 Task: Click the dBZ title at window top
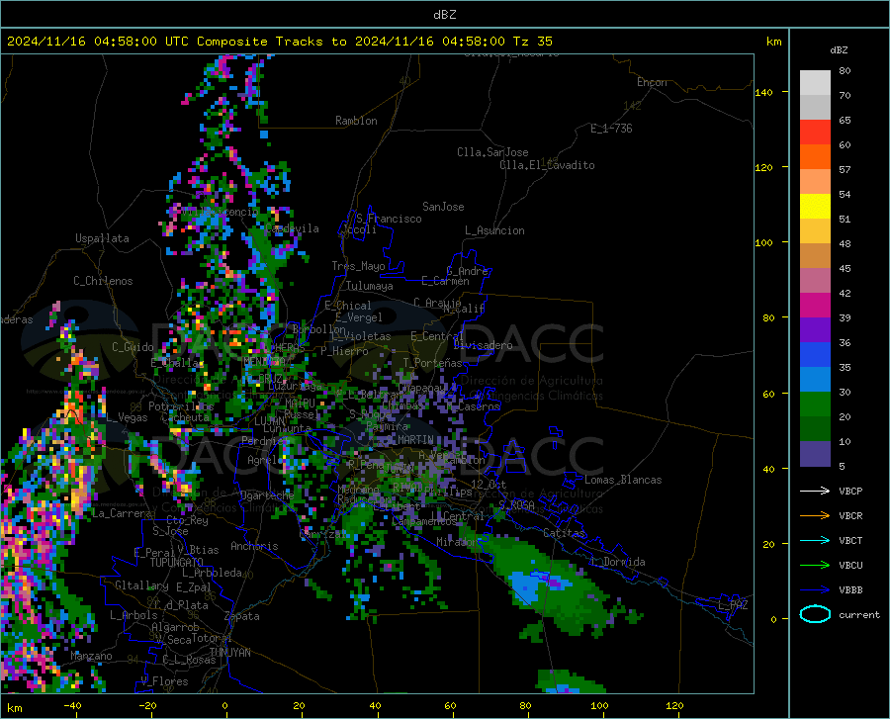point(444,15)
